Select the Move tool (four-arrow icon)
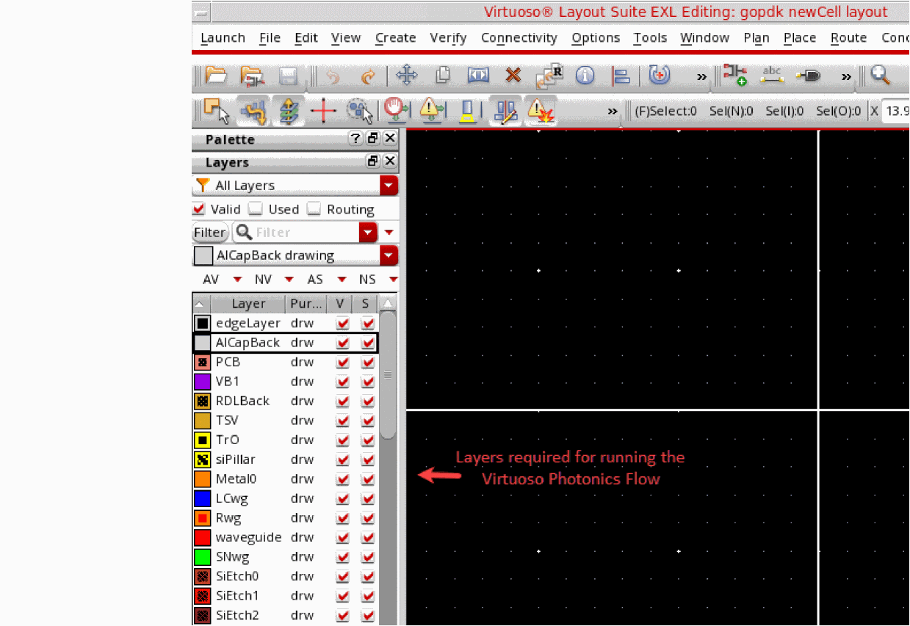 click(406, 75)
